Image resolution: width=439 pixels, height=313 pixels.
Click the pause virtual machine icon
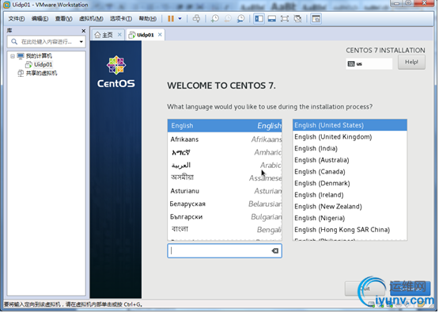(171, 19)
